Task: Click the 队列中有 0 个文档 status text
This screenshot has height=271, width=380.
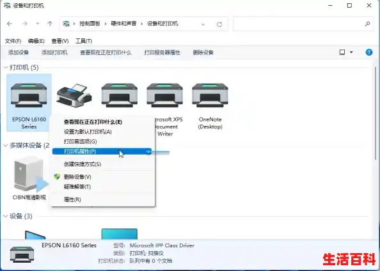Action: (151, 261)
